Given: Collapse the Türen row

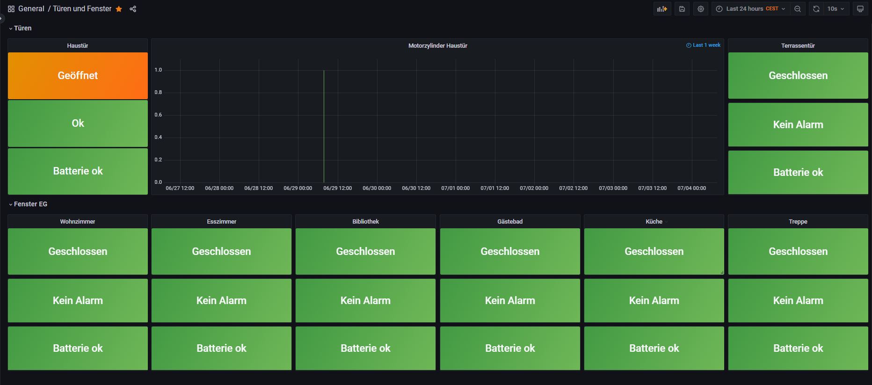Looking at the screenshot, I should [20, 28].
